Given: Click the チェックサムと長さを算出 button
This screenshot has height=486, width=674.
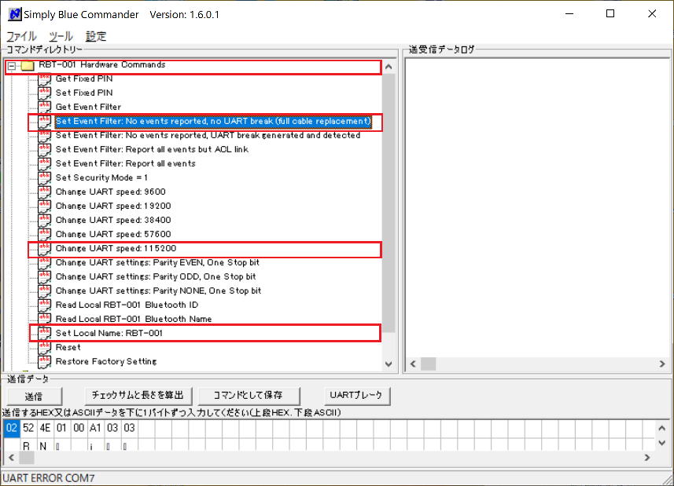Looking at the screenshot, I should (137, 395).
